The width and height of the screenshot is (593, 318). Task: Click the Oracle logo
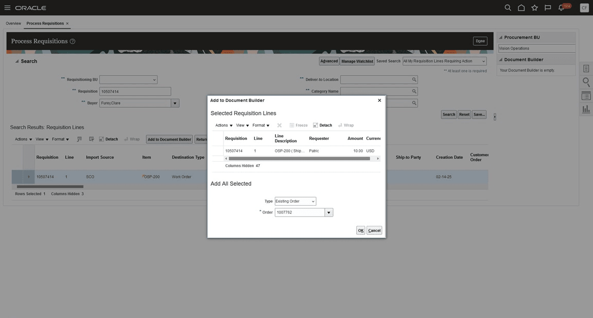click(31, 8)
